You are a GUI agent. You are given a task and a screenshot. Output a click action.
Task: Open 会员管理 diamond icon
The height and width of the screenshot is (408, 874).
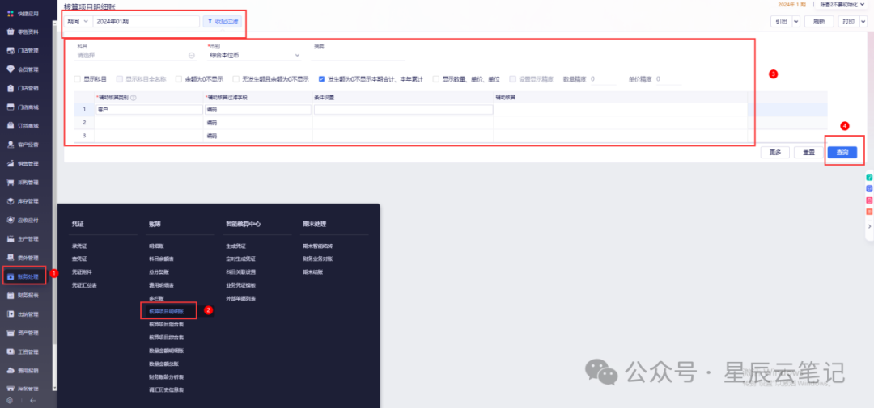[x=11, y=69]
